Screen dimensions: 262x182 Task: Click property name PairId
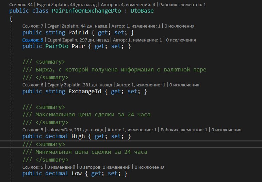(x=78, y=32)
